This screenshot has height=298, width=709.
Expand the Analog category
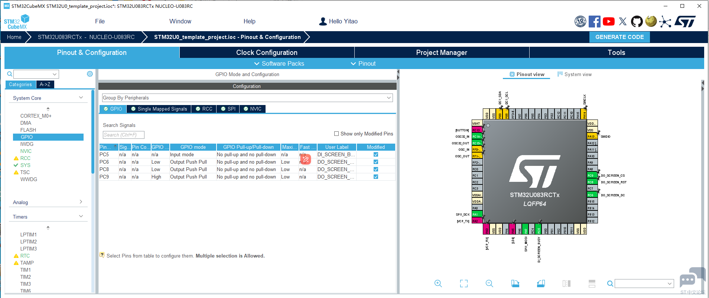[81, 202]
